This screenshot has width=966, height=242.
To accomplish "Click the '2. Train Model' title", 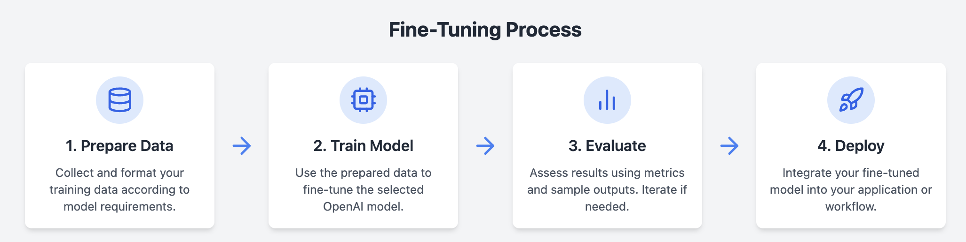I will point(363,146).
